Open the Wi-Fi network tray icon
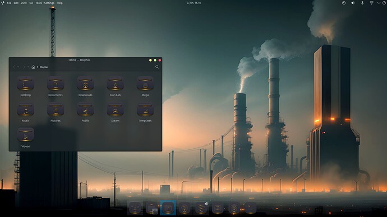Image resolution: width=387 pixels, height=217 pixels. [371, 3]
